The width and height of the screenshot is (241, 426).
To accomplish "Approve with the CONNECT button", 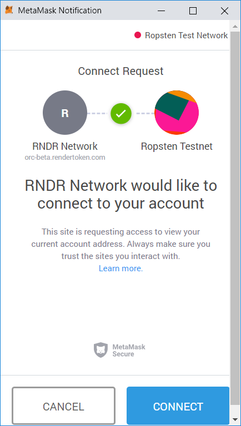I will [178, 405].
